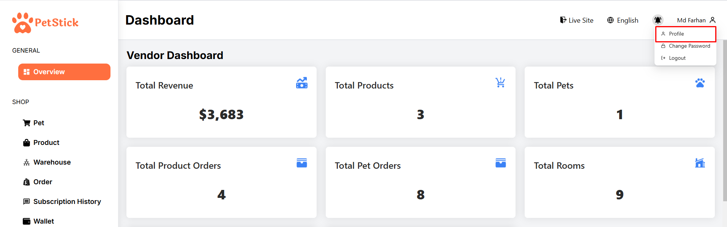Choose Change Password in the dropdown

point(689,46)
